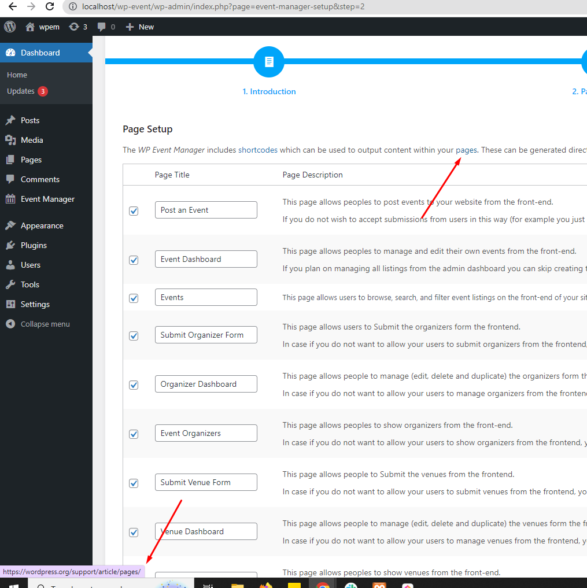Viewport: 587px width, 588px height.
Task: Click the Page Description column header
Action: click(312, 175)
